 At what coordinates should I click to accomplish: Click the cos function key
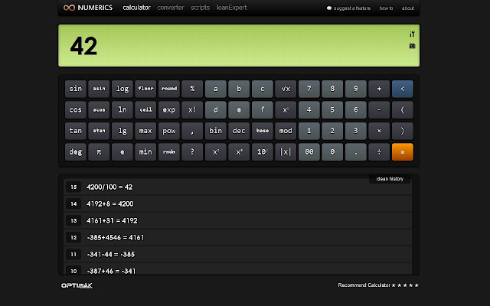[x=76, y=110]
